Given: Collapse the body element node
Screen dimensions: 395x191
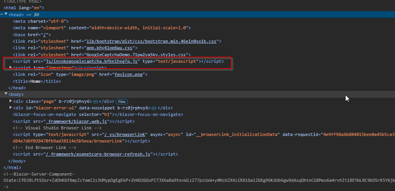Looking at the screenshot, I should click(6, 94).
